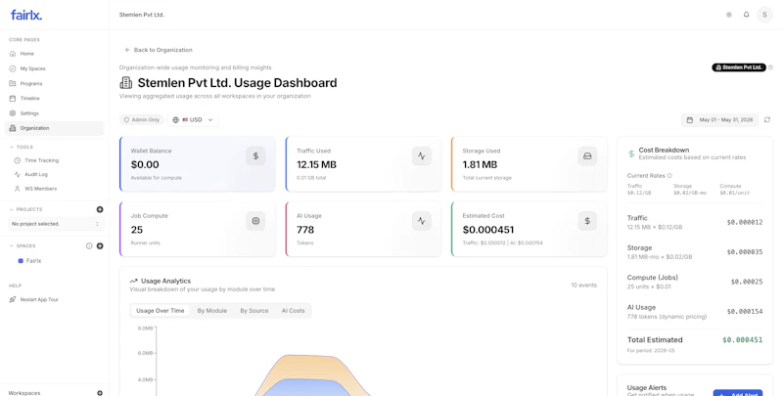Open the notifications bell

click(746, 15)
